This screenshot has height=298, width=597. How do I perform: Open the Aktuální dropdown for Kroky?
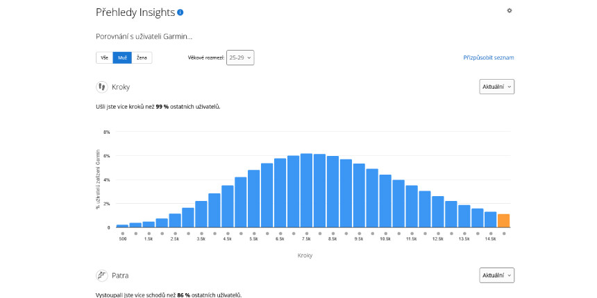click(x=496, y=87)
